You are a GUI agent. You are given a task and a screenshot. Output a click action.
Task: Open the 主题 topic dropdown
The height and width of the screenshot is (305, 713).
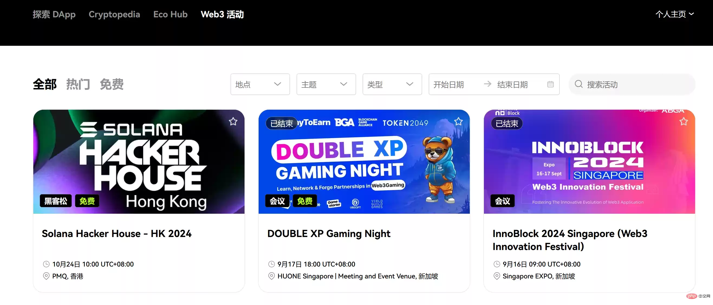[x=326, y=85]
